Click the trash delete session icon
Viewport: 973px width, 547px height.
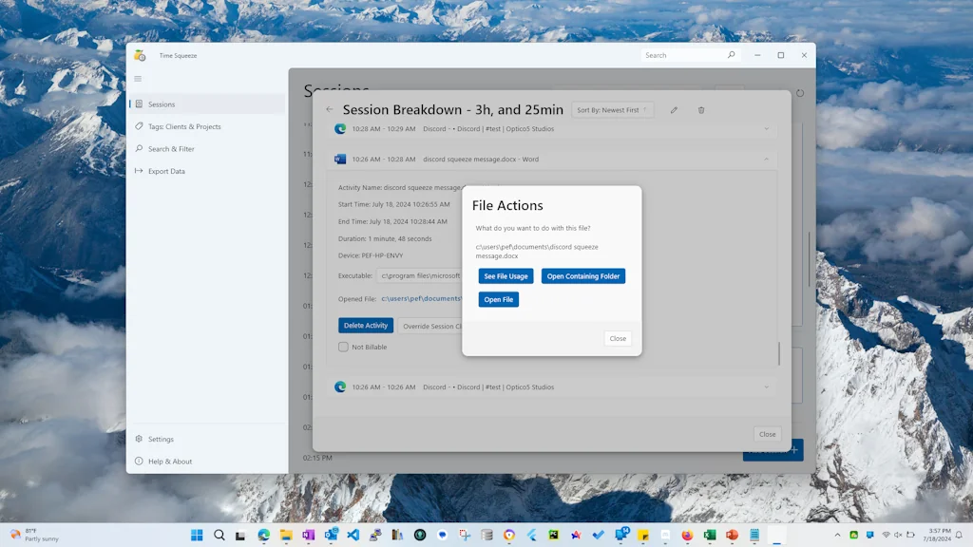point(701,110)
